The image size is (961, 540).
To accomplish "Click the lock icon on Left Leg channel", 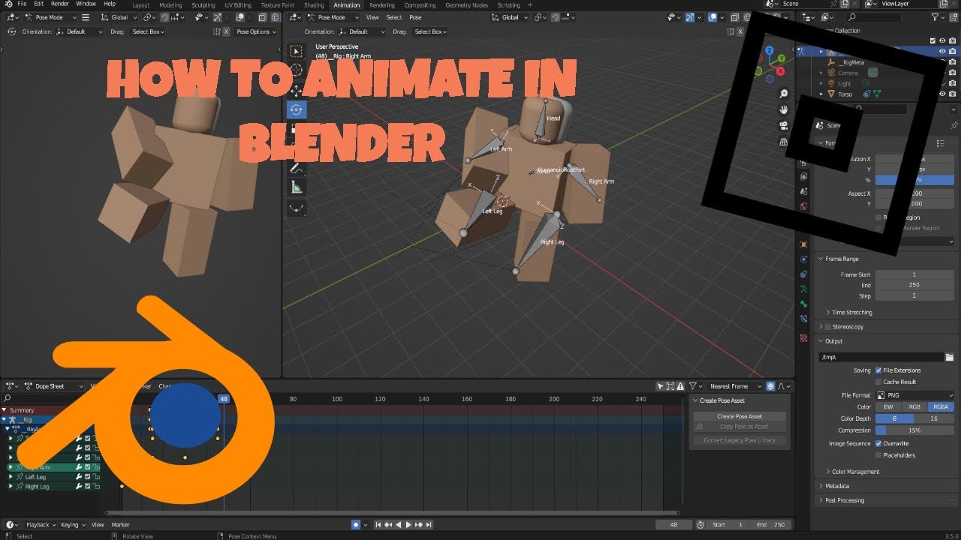I will tap(96, 477).
